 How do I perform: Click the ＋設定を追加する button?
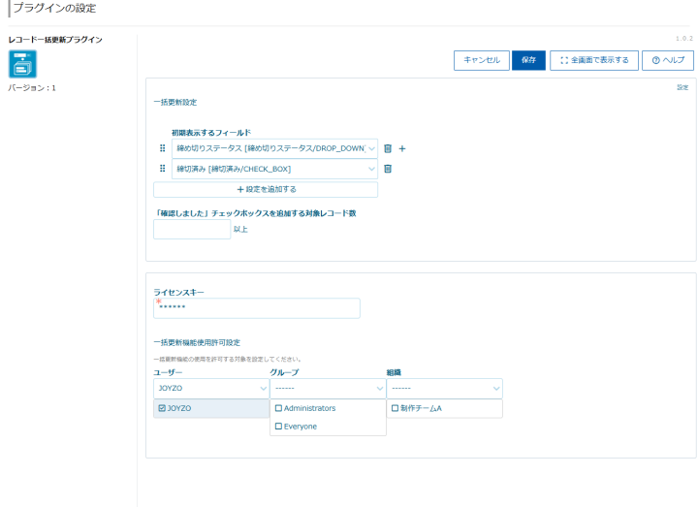tap(265, 189)
